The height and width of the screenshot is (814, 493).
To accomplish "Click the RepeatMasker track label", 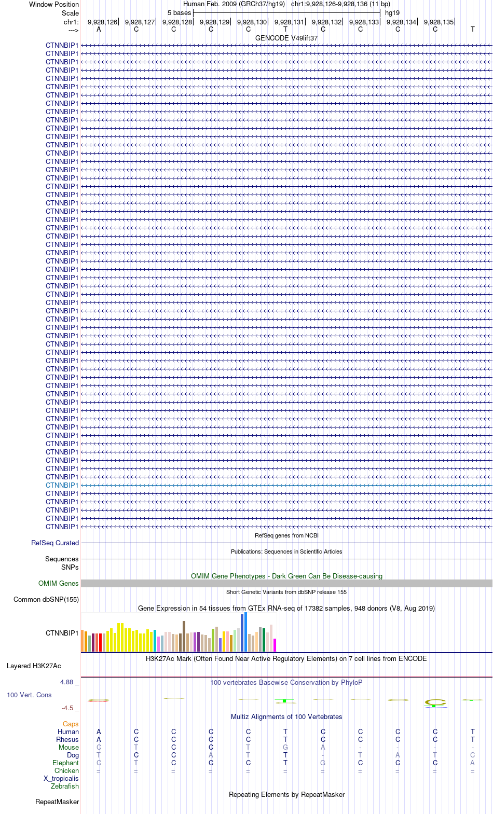I will (57, 802).
